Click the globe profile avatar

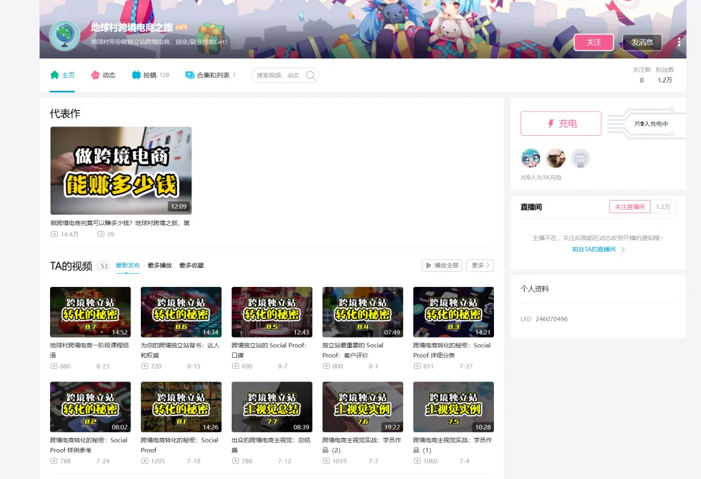(64, 35)
